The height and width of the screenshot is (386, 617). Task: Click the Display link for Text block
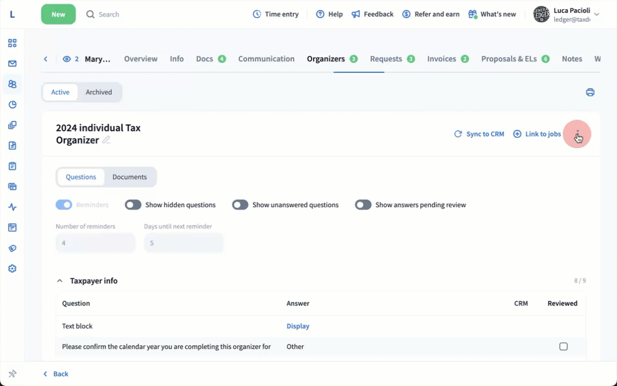298,326
